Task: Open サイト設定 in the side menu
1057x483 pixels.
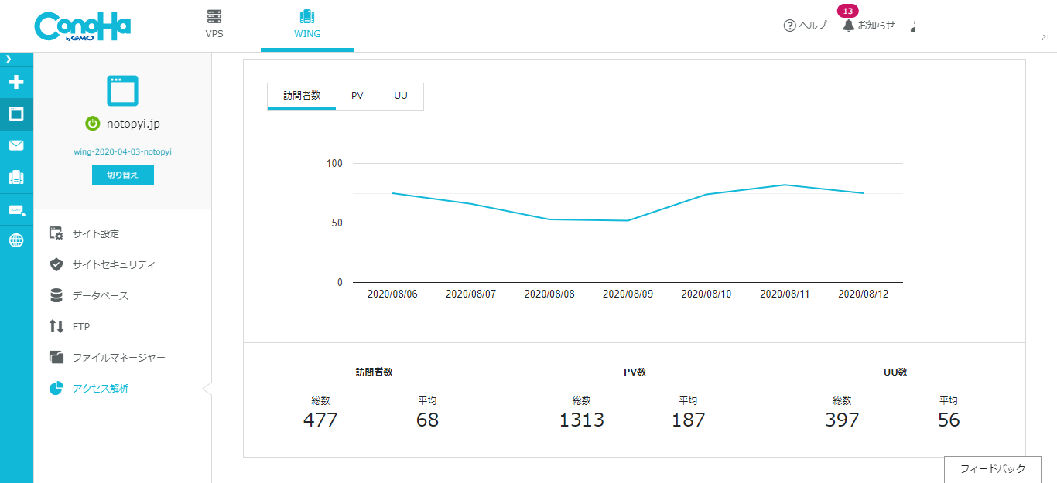Action: [95, 233]
